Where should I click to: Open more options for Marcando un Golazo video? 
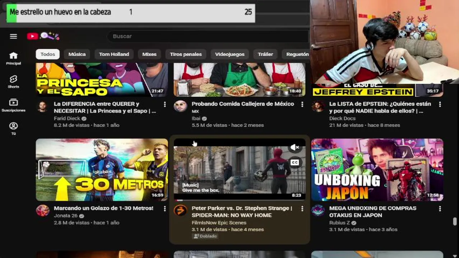pos(164,209)
